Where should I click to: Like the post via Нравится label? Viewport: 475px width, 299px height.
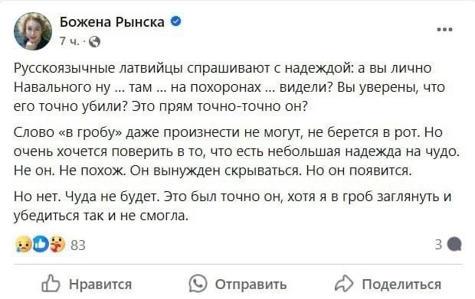click(x=100, y=284)
